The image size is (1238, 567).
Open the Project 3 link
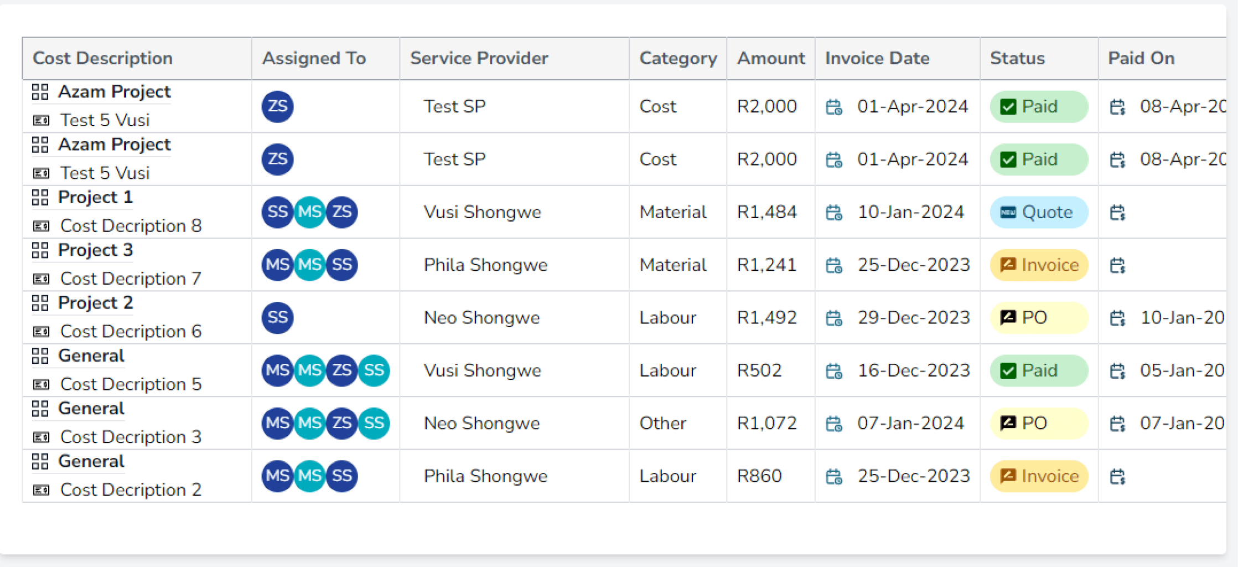95,250
